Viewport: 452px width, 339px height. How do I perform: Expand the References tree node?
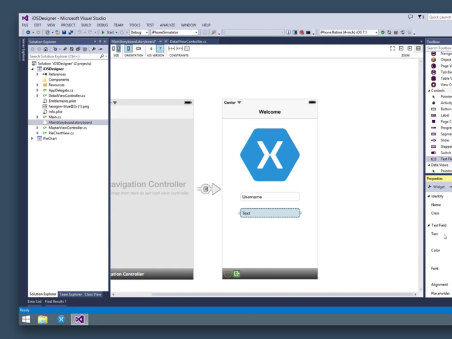click(x=38, y=74)
